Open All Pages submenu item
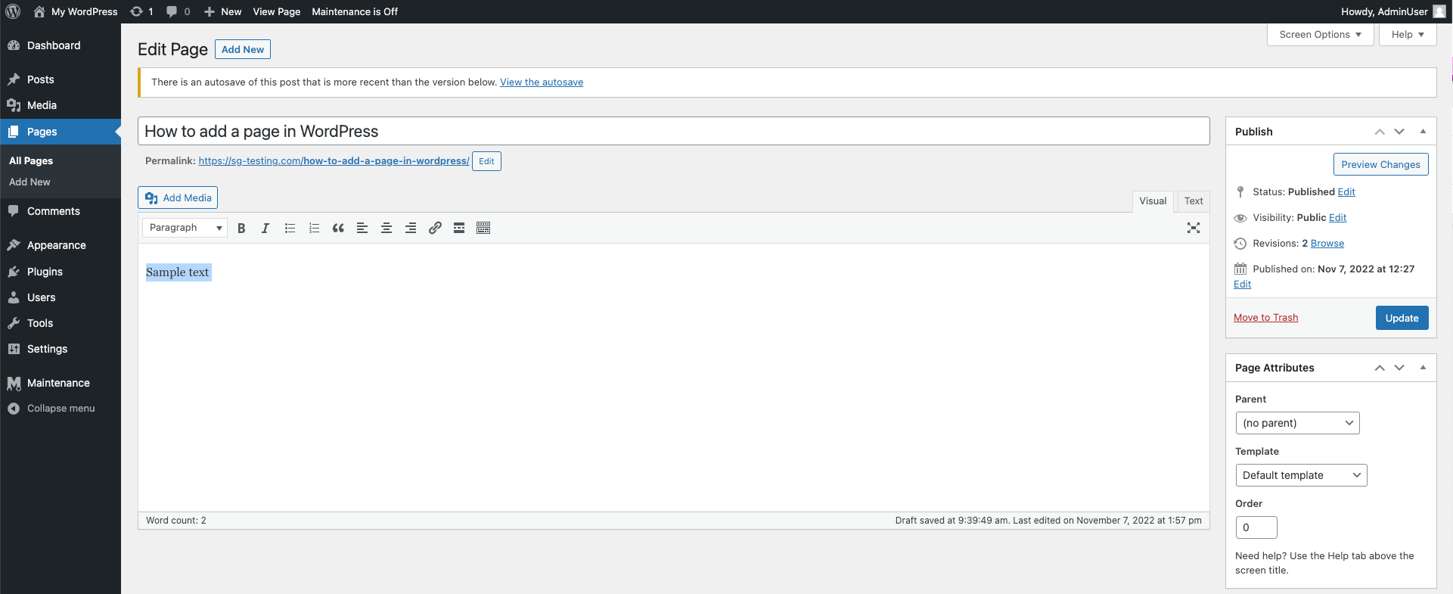1453x594 pixels. point(31,161)
